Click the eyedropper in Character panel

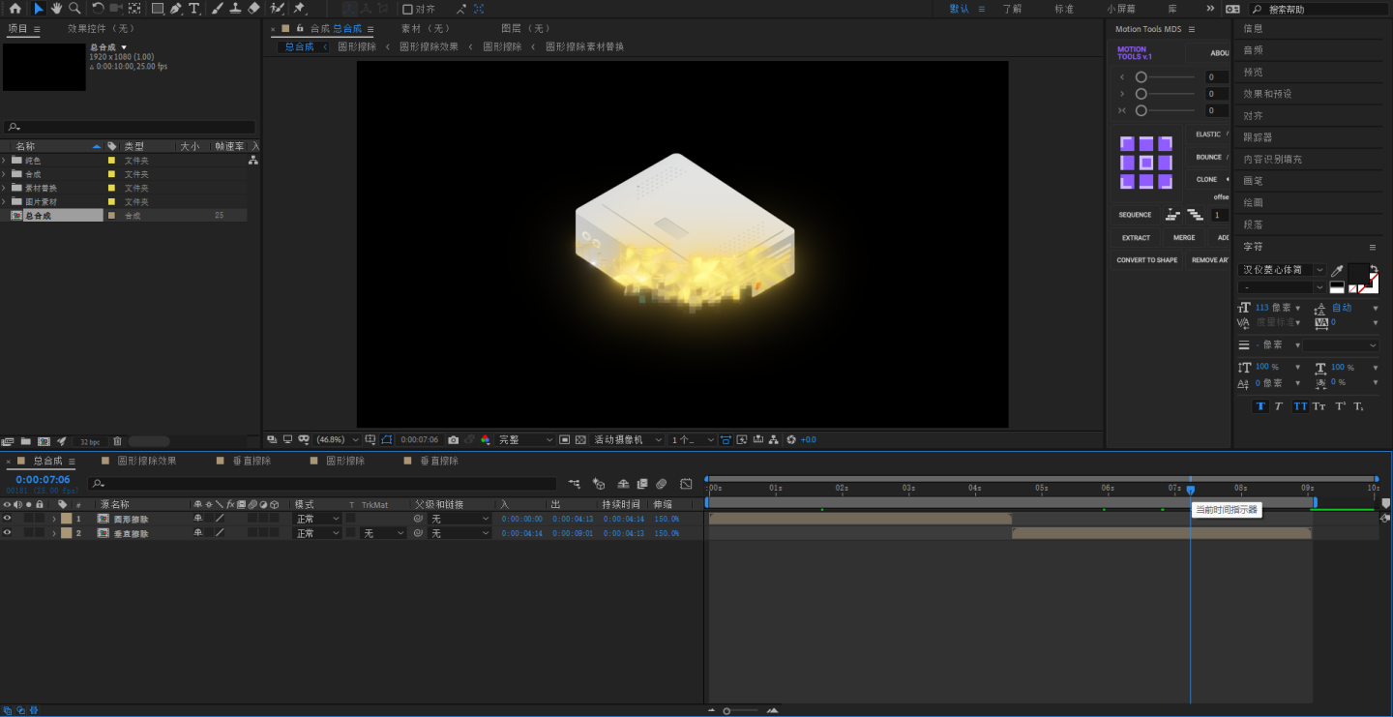coord(1338,271)
